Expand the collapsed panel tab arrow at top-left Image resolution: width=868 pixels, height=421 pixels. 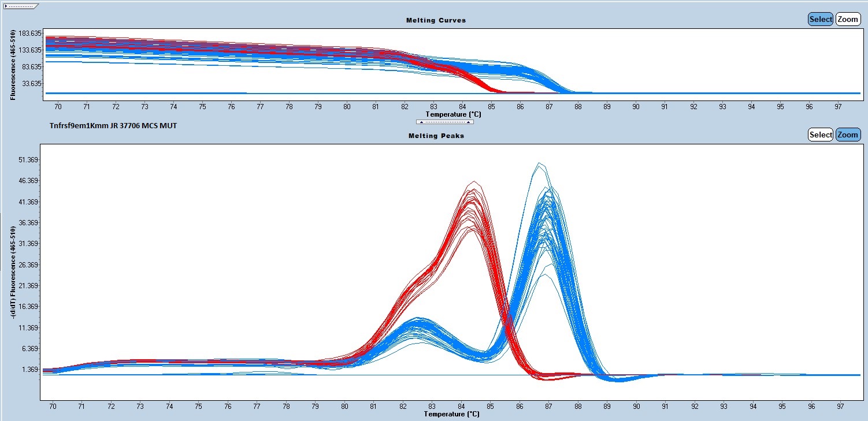pos(7,6)
